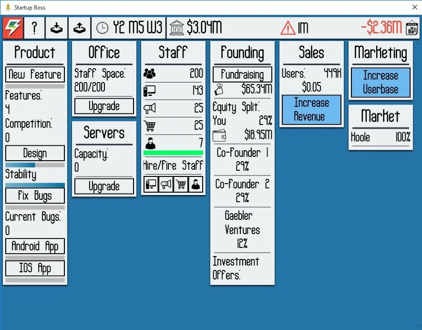This screenshot has height=330, width=422.
Task: Click the developer computer icon showing 143
Action: click(150, 91)
